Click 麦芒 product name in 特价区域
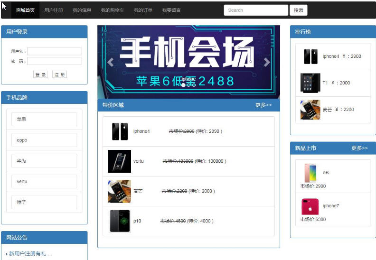The image size is (376, 260). click(x=138, y=191)
